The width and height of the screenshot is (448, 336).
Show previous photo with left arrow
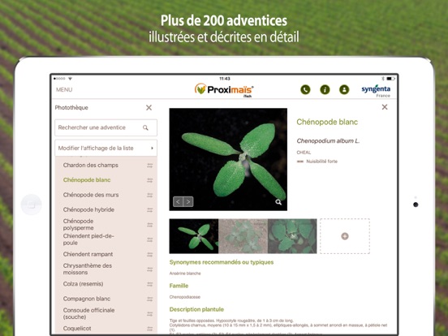pyautogui.click(x=178, y=202)
